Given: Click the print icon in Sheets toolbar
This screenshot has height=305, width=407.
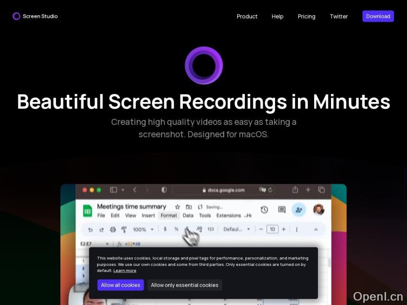Looking at the screenshot, I should point(113,230).
